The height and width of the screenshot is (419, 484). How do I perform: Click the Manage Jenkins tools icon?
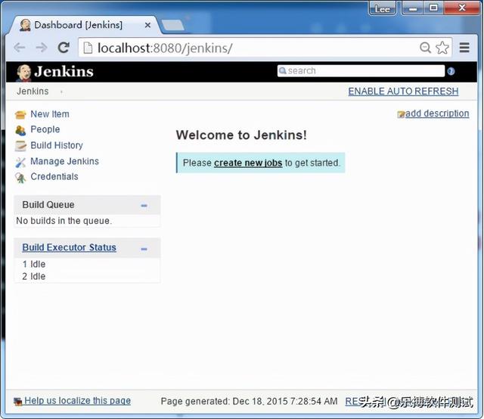click(20, 162)
